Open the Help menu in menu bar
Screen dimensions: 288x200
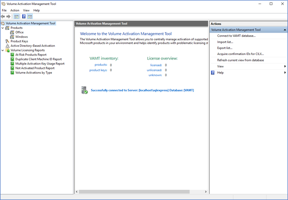pyautogui.click(x=36, y=11)
